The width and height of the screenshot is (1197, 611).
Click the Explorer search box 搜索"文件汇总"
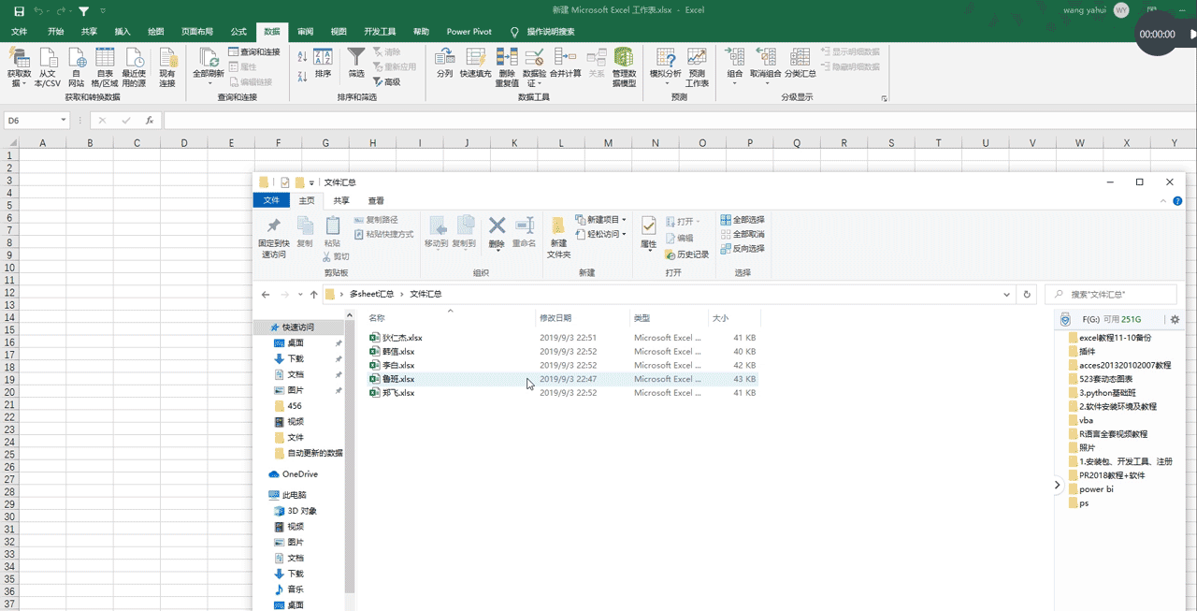click(x=1110, y=294)
